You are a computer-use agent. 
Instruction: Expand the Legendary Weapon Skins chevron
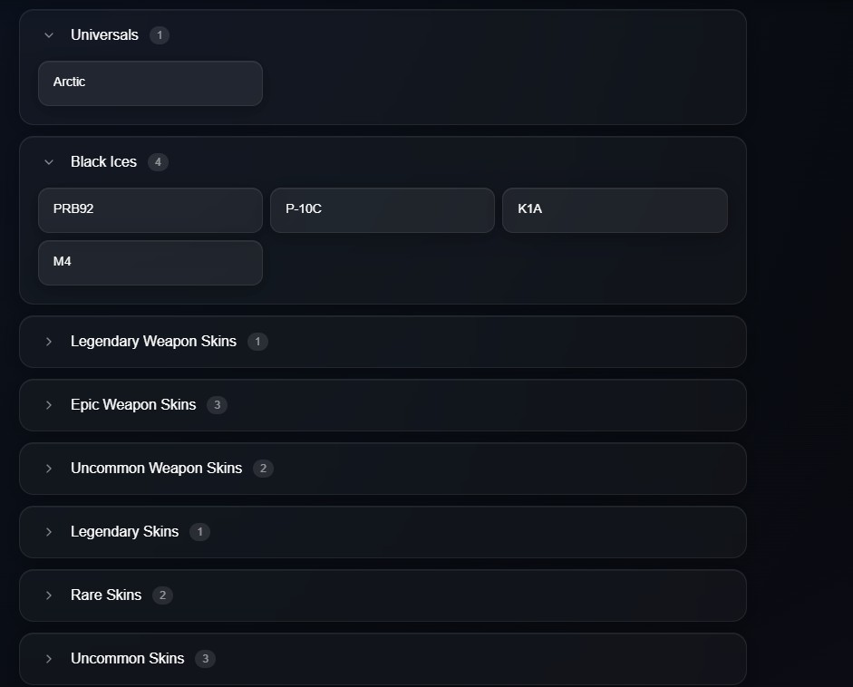(49, 342)
